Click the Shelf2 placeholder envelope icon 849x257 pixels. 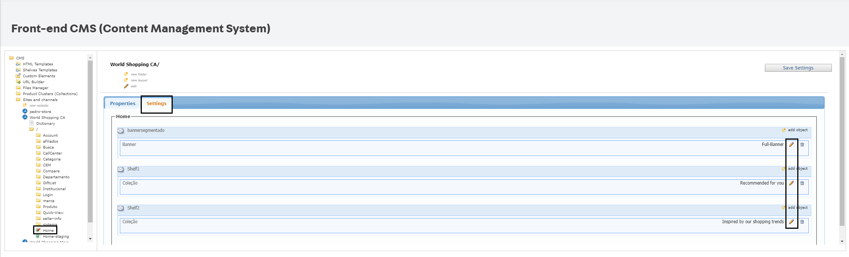[x=121, y=208]
